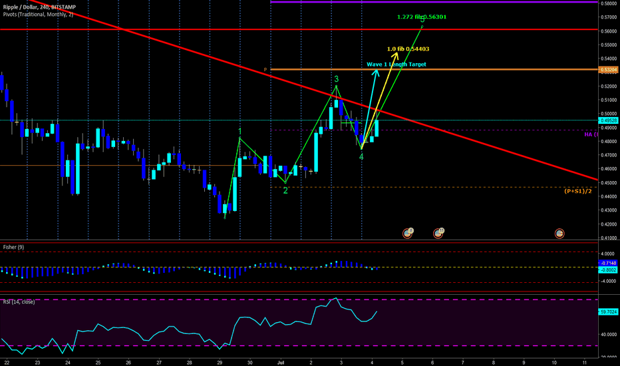Select the RSI (14, close) indicator label
This screenshot has height=366, width=620.
(19, 302)
